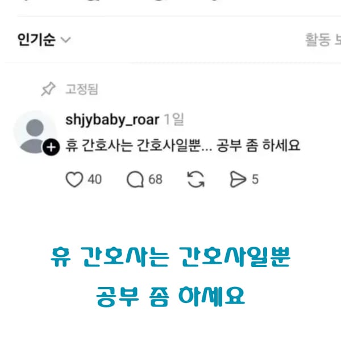This screenshot has width=341, height=341.
Task: Click the 공부 좀 하세요 part of the comment
Action: pos(258,145)
